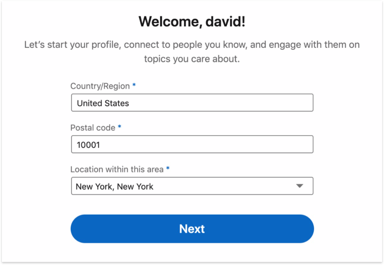The height and width of the screenshot is (265, 384).
Task: Click the "Postal code" field label
Action: [x=93, y=128]
